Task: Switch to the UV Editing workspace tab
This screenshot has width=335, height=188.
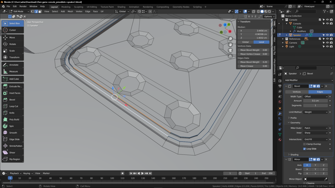Action: click(92, 7)
